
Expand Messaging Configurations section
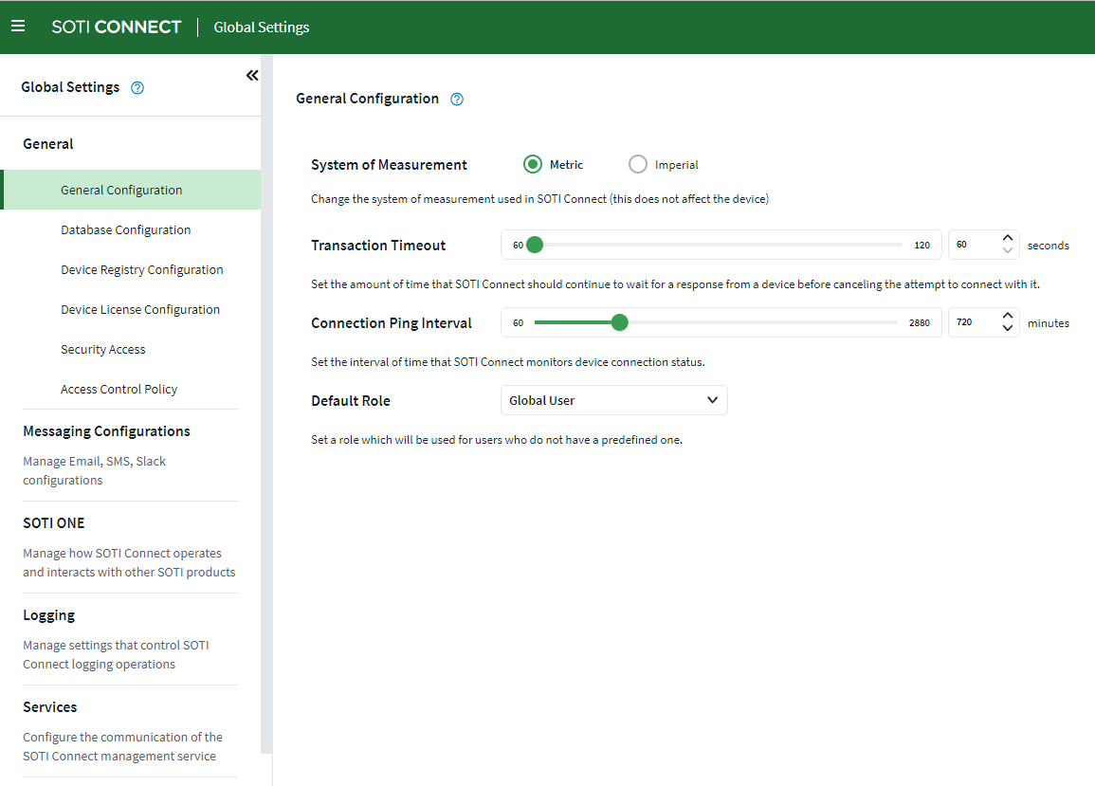click(107, 431)
